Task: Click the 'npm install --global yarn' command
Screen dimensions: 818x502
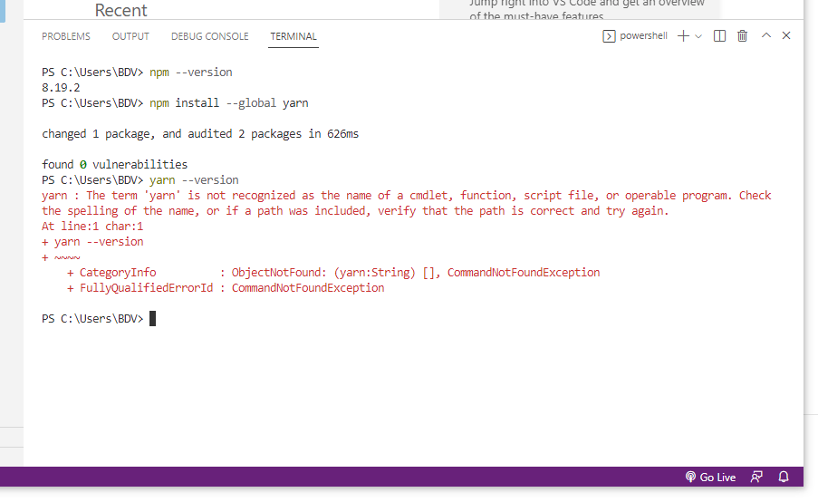Action: [229, 103]
